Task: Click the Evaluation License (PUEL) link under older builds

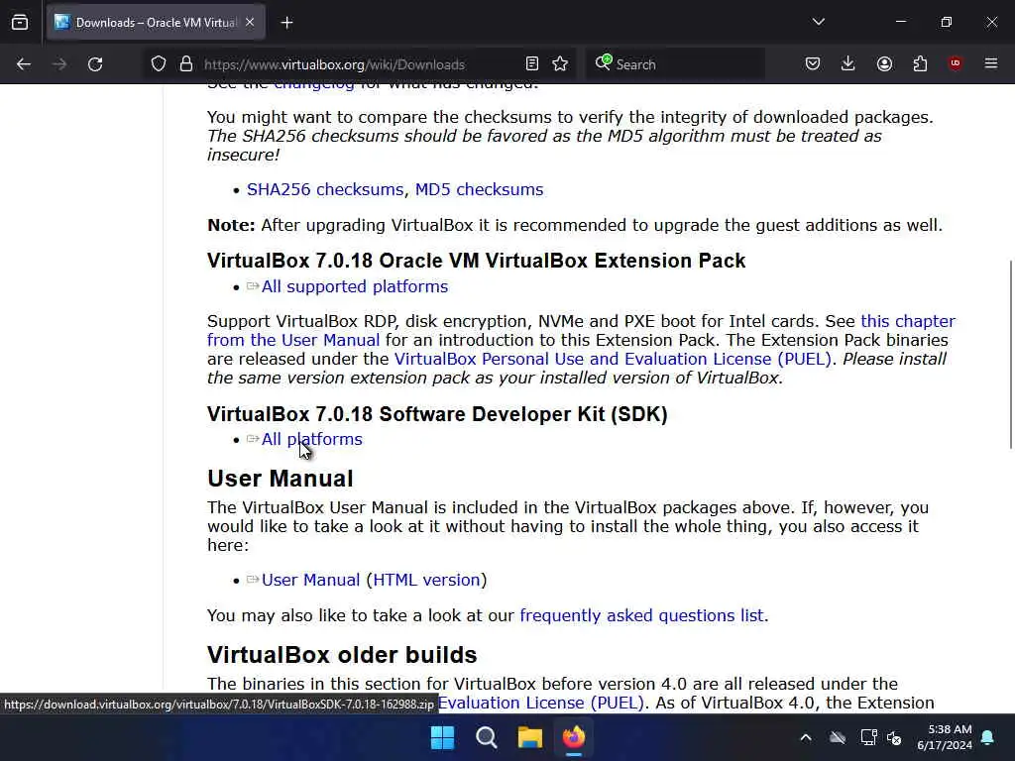Action: tap(541, 703)
